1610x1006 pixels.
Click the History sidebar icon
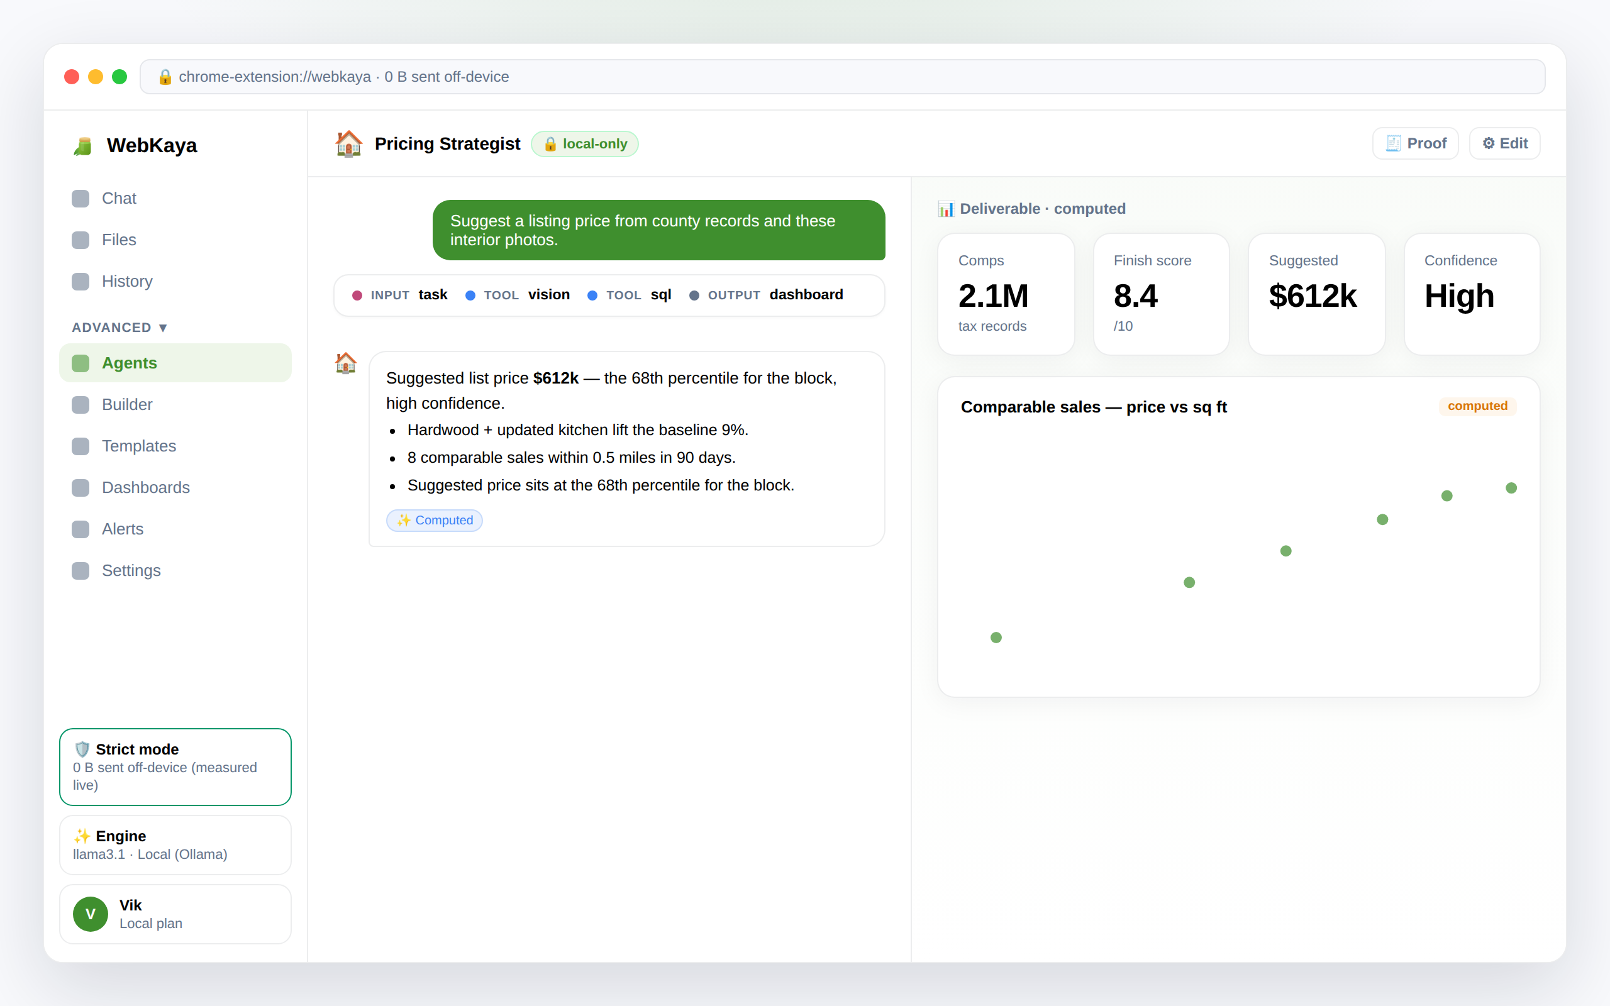tap(80, 282)
